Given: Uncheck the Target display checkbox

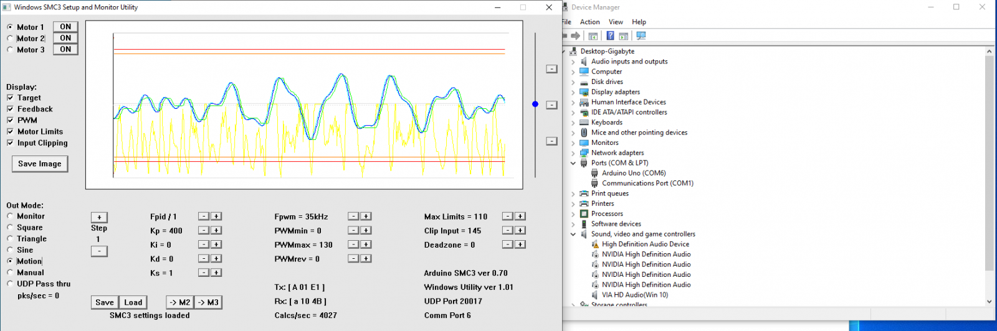Looking at the screenshot, I should point(10,98).
